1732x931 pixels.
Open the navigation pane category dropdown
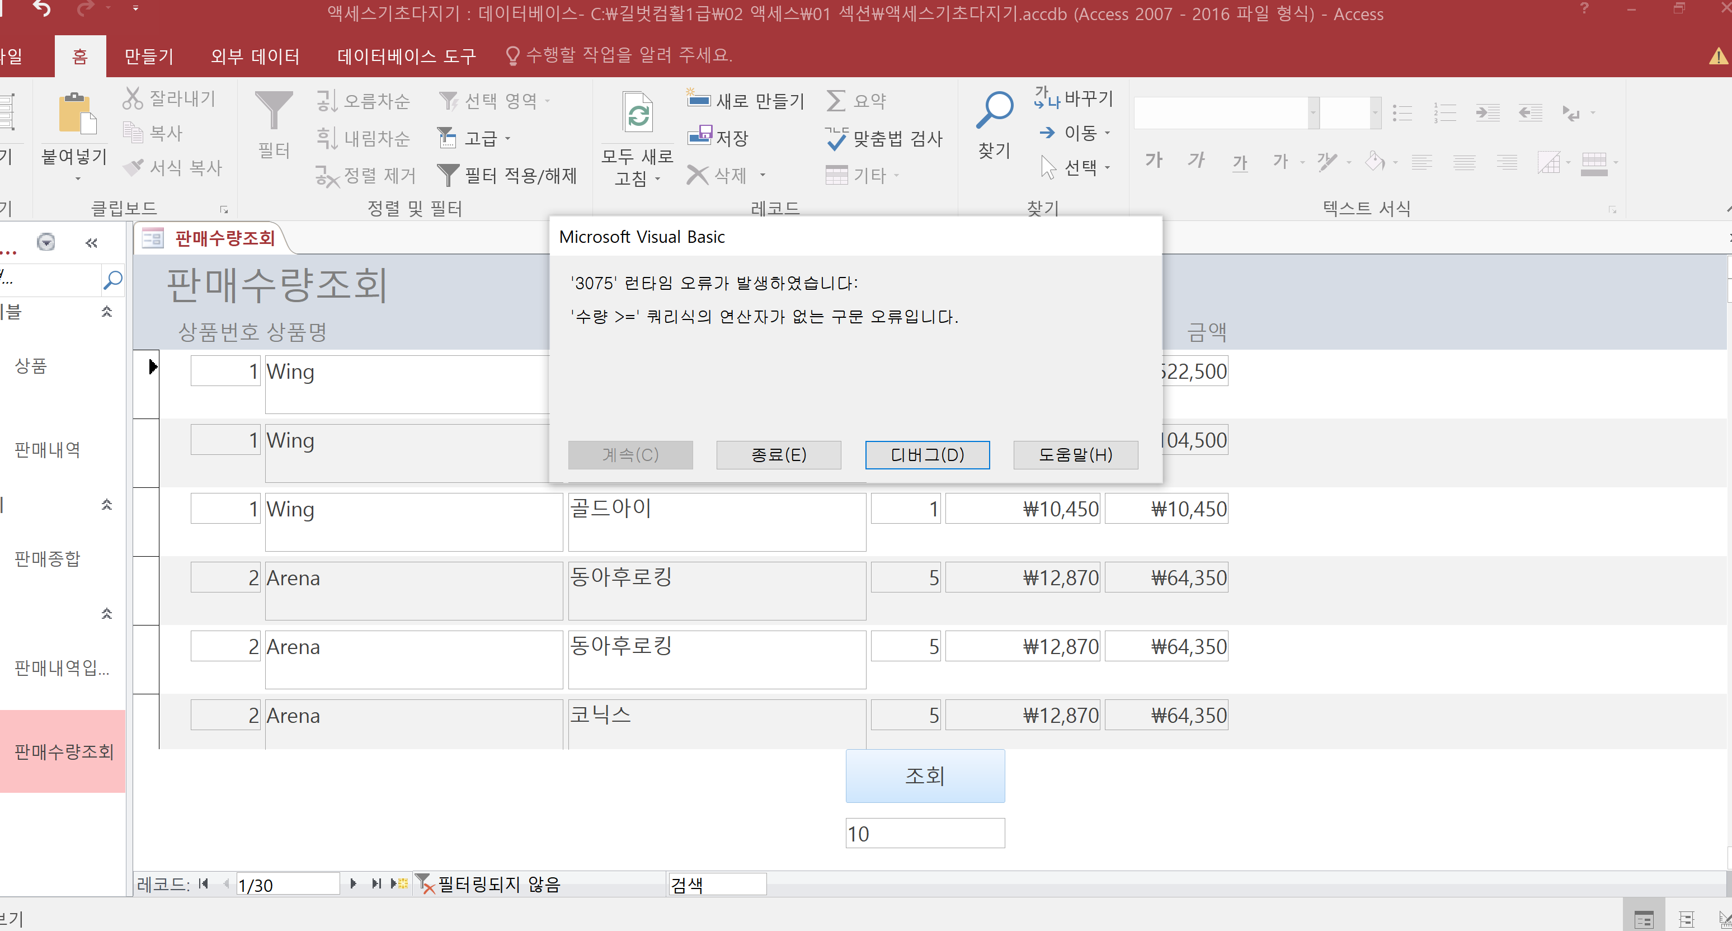46,242
